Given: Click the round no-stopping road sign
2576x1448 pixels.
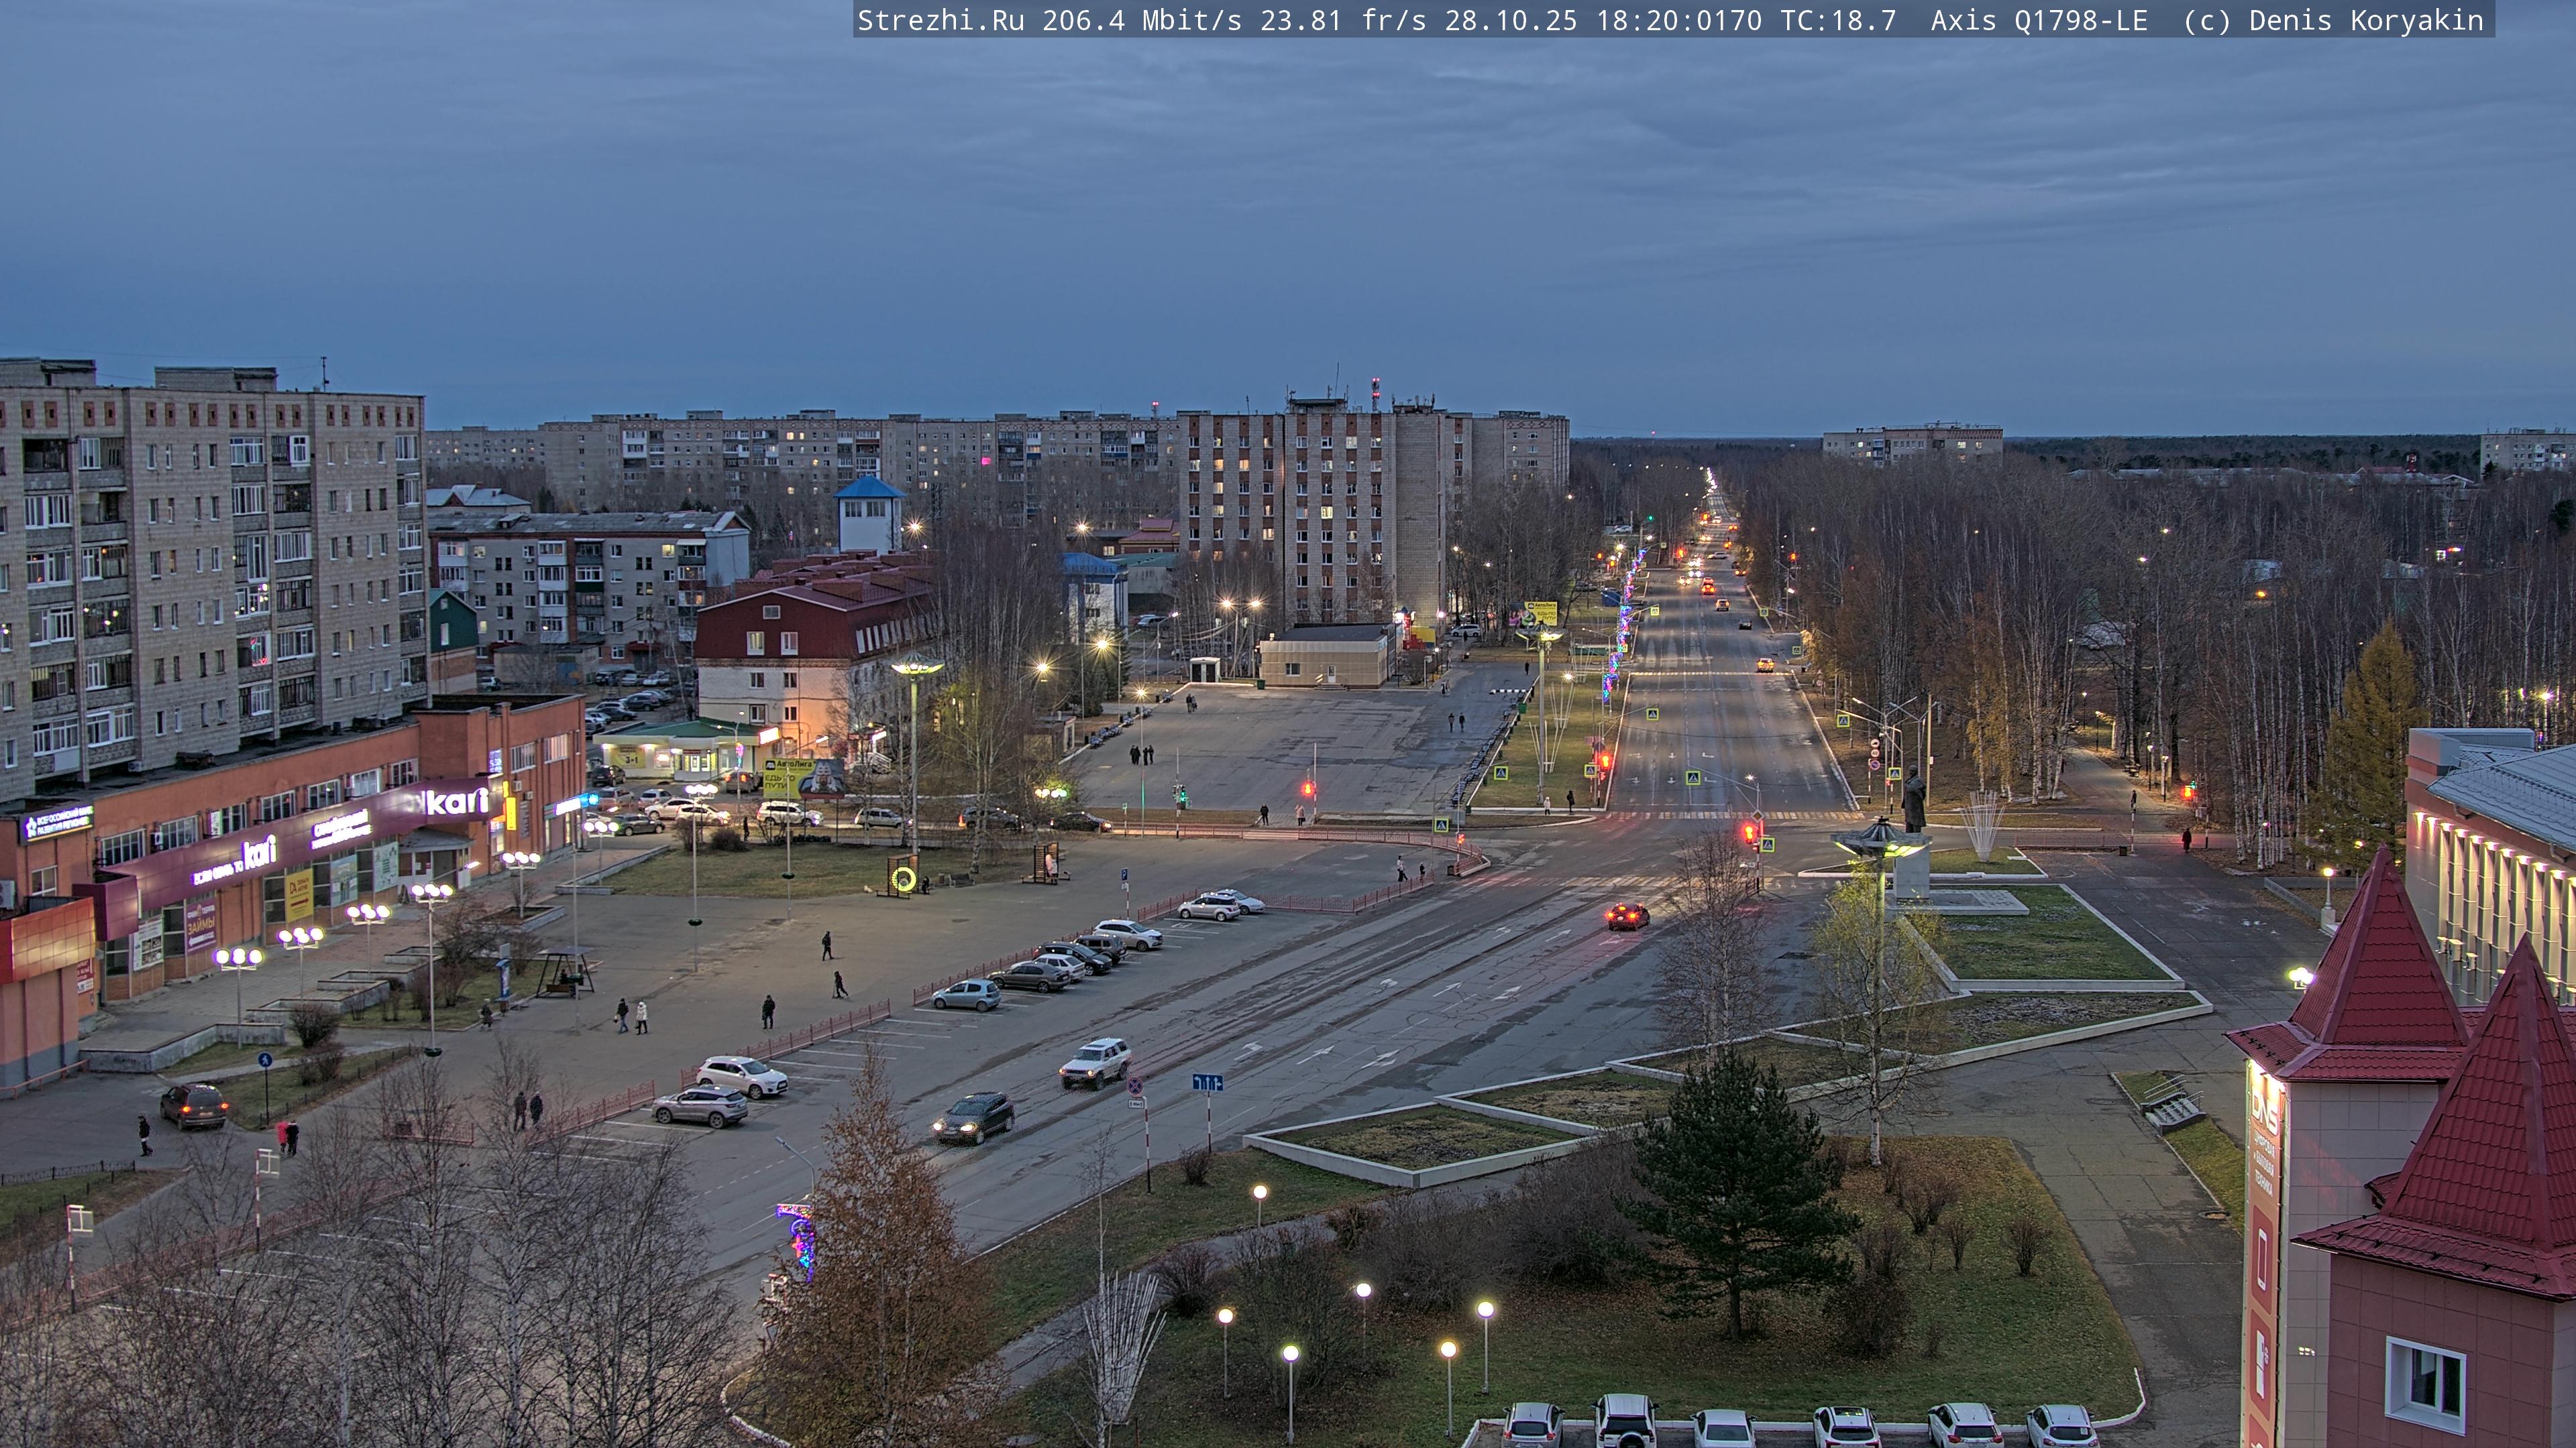Looking at the screenshot, I should pyautogui.click(x=1135, y=1085).
